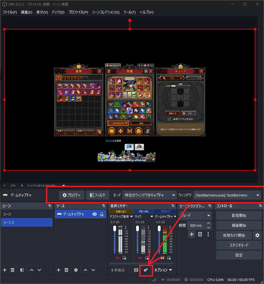This screenshot has height=284, width=264.
Task: Toggle the audio mixer layout icon
Action: pos(136,270)
